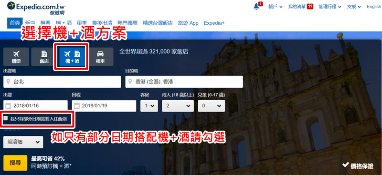Open the 客房 rooms dropdown
Viewport: 382px width, 175px height.
149,106
